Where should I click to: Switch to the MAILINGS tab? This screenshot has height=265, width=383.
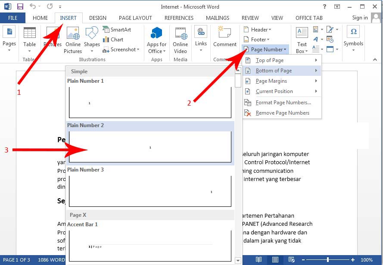(x=218, y=18)
